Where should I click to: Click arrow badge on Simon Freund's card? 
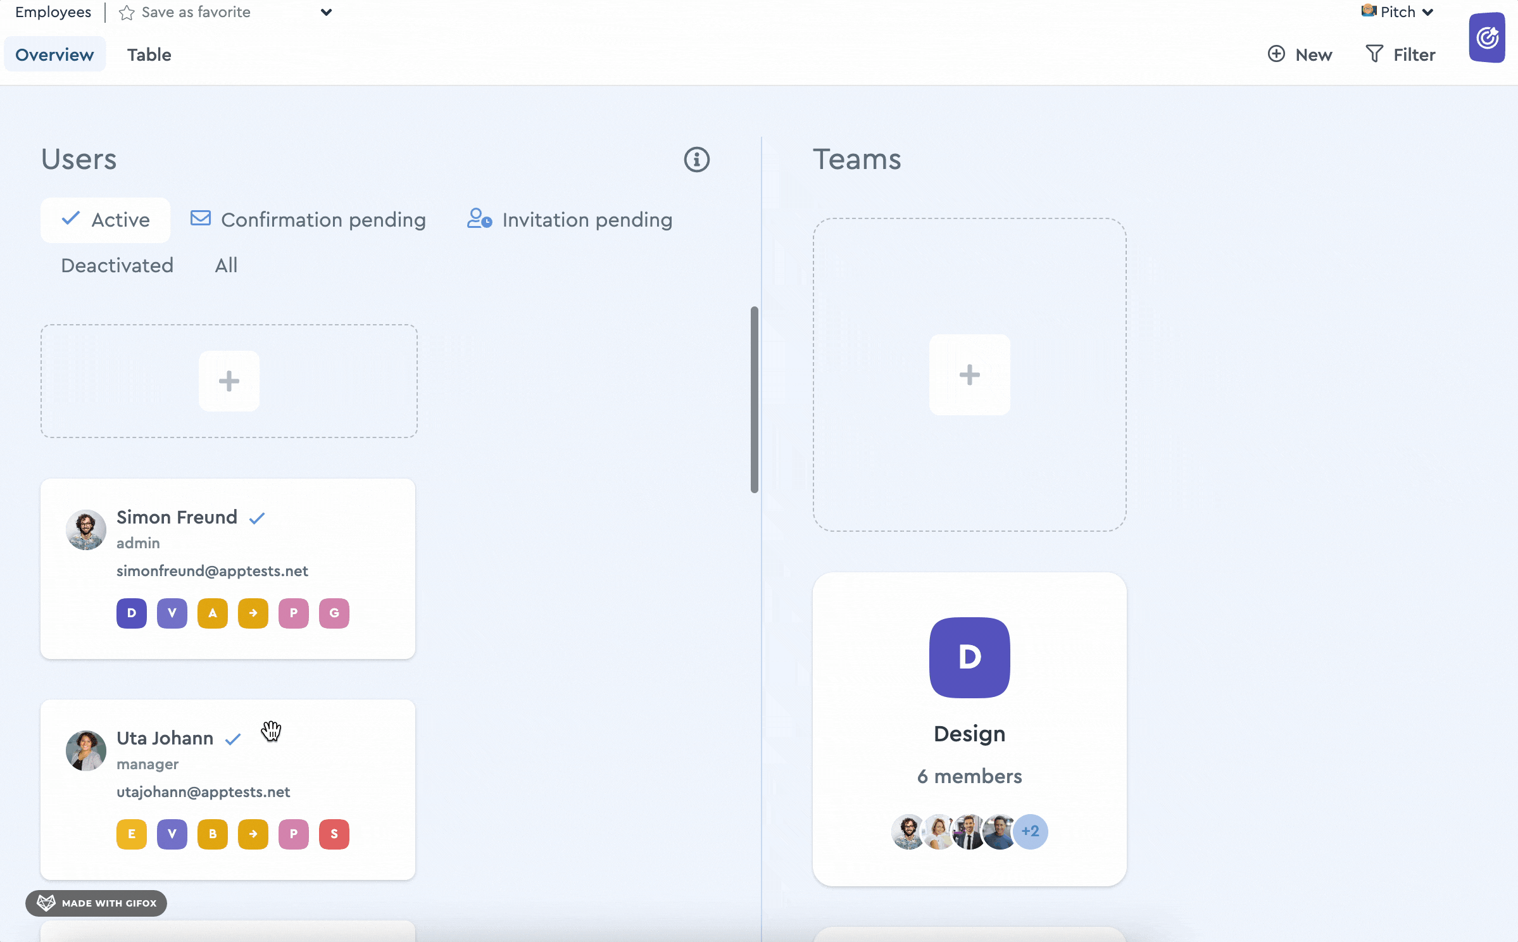click(253, 613)
